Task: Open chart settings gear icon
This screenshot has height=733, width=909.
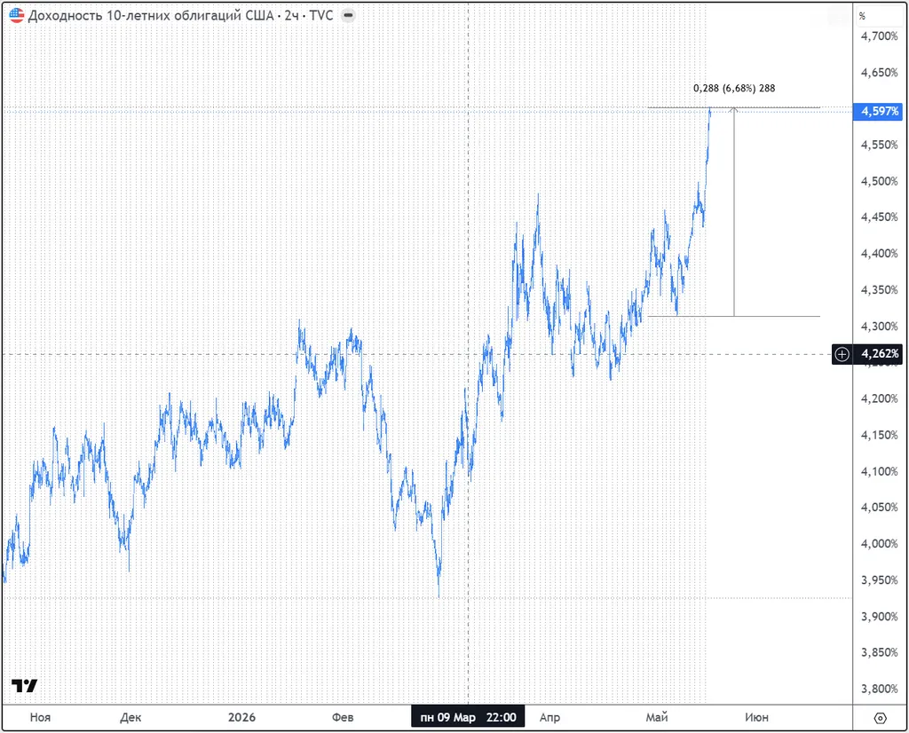Action: tap(880, 719)
